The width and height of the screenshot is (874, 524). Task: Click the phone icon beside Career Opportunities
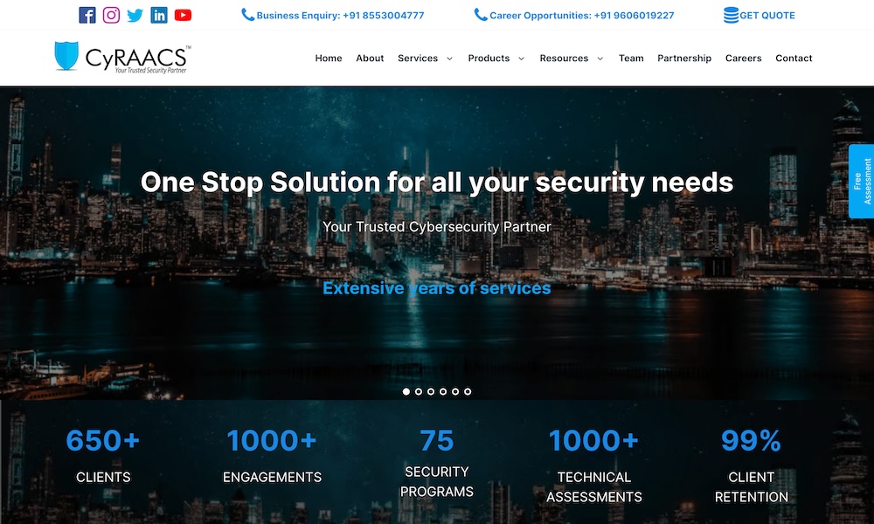coord(481,15)
